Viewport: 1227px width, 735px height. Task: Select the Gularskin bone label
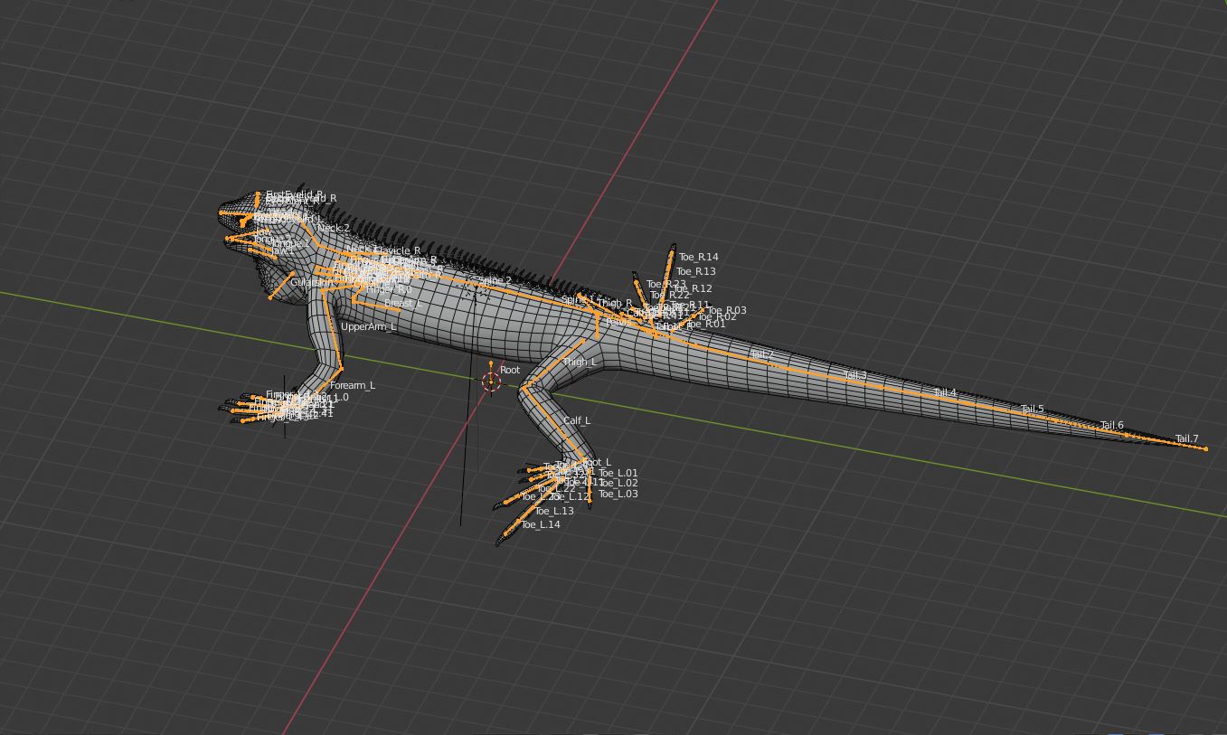(312, 283)
